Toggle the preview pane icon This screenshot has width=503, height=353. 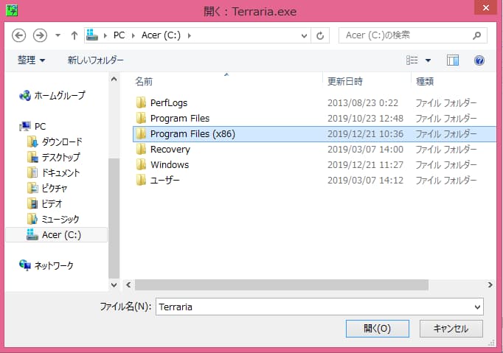coord(453,60)
